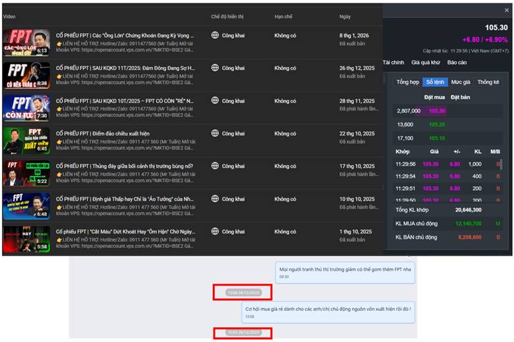
Task: Open thumbnail of video with 6:48 duration
Action: [x=26, y=206]
